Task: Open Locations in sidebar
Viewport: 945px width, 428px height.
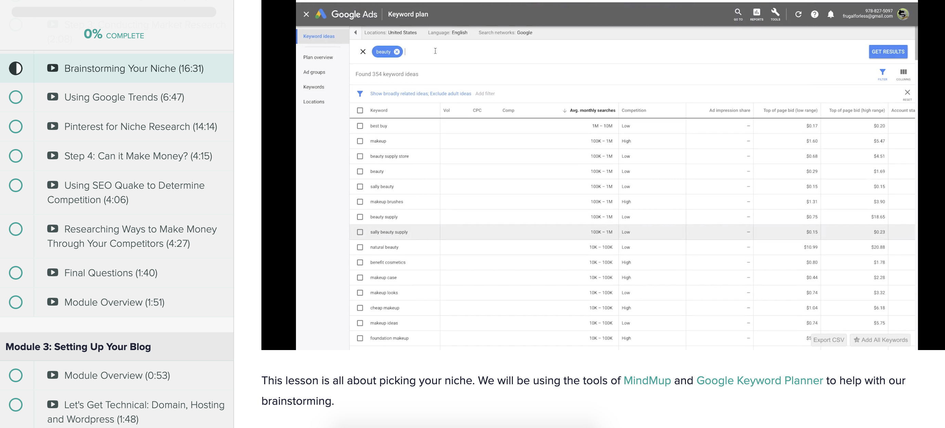Action: 314,102
